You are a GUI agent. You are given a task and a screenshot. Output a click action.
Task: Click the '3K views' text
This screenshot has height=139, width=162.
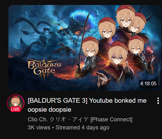click(x=39, y=128)
